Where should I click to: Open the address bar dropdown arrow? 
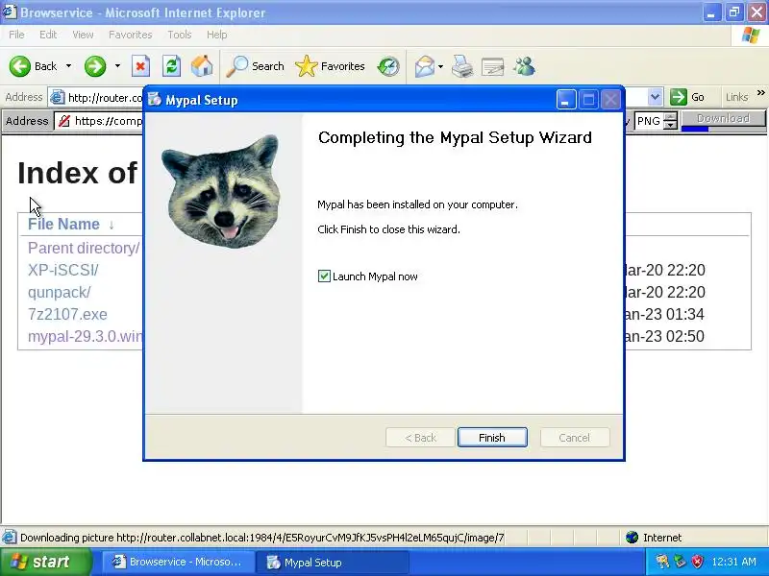coord(655,97)
